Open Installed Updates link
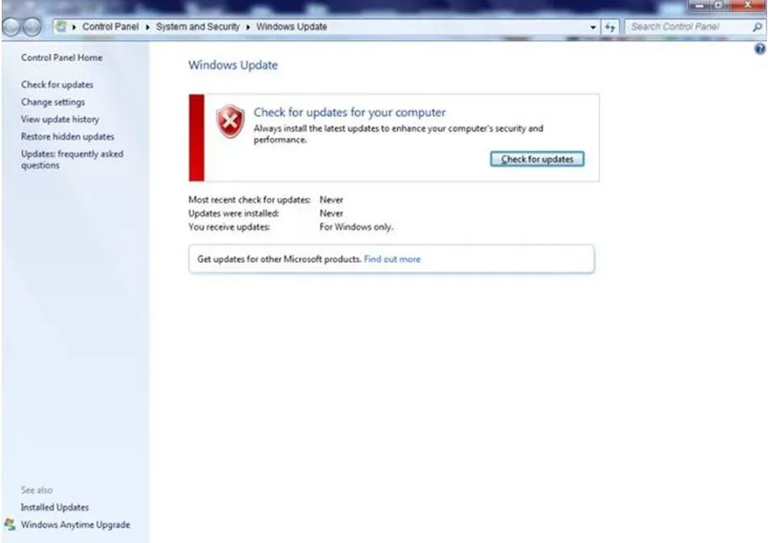The image size is (768, 543). tap(55, 508)
